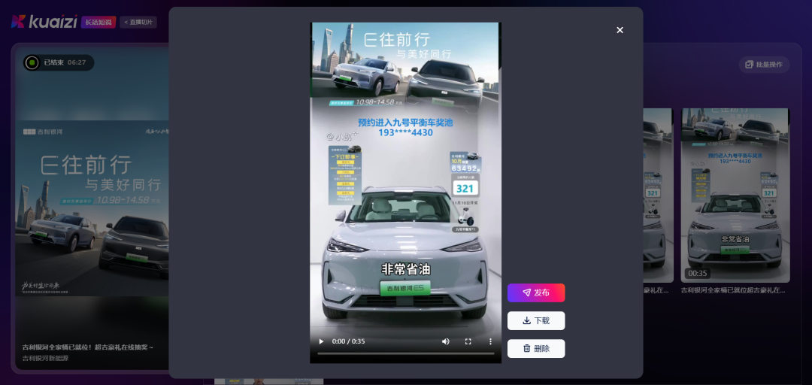Screen dimensions: 812x385
Task: Open the clip thumbnail showing 00:35
Action: click(735, 196)
